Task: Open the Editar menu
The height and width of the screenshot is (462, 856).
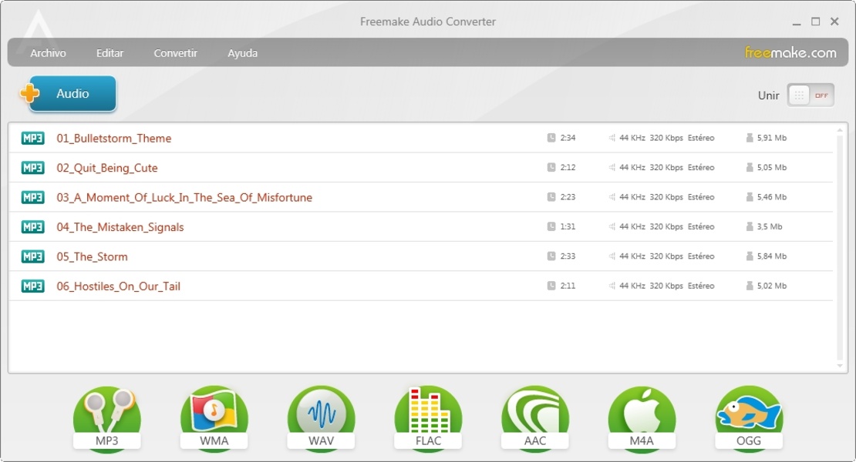Action: click(x=110, y=53)
